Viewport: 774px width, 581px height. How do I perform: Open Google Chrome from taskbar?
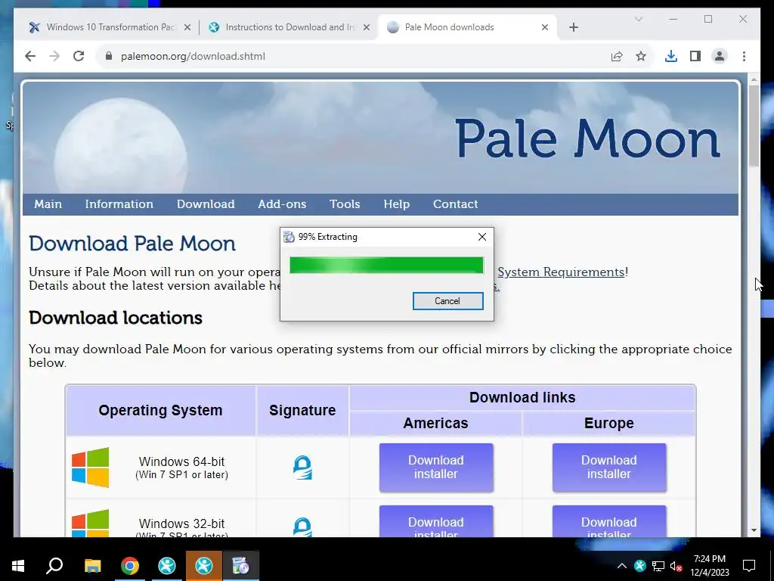point(130,566)
